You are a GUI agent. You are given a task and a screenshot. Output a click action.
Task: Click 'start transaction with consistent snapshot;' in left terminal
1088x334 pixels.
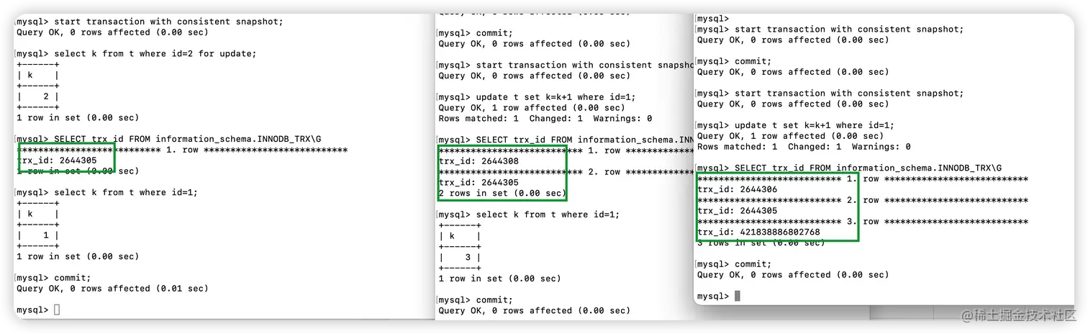(x=168, y=22)
